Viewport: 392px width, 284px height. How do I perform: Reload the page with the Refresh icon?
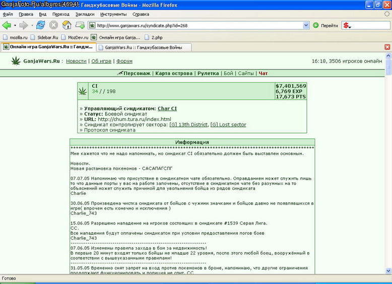pos(40,25)
